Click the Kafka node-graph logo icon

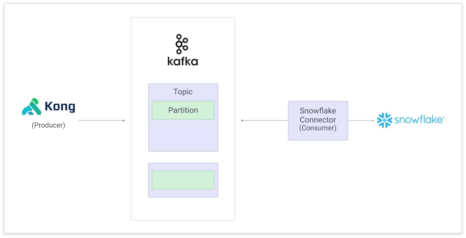tap(182, 44)
